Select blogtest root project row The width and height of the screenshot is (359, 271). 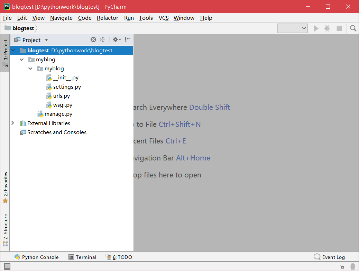coord(72,51)
